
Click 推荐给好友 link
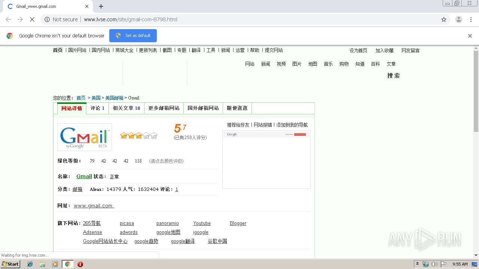click(238, 125)
